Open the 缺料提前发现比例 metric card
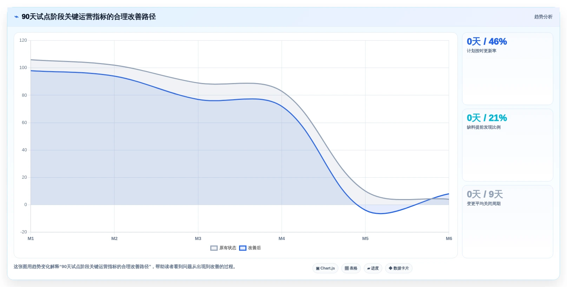The width and height of the screenshot is (567, 287). [508, 145]
